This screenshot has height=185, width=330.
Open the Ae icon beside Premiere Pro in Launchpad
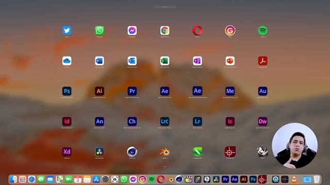click(x=164, y=91)
